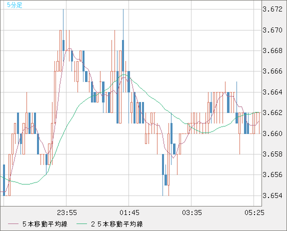Click the 23:55 time axis label

tap(67, 212)
